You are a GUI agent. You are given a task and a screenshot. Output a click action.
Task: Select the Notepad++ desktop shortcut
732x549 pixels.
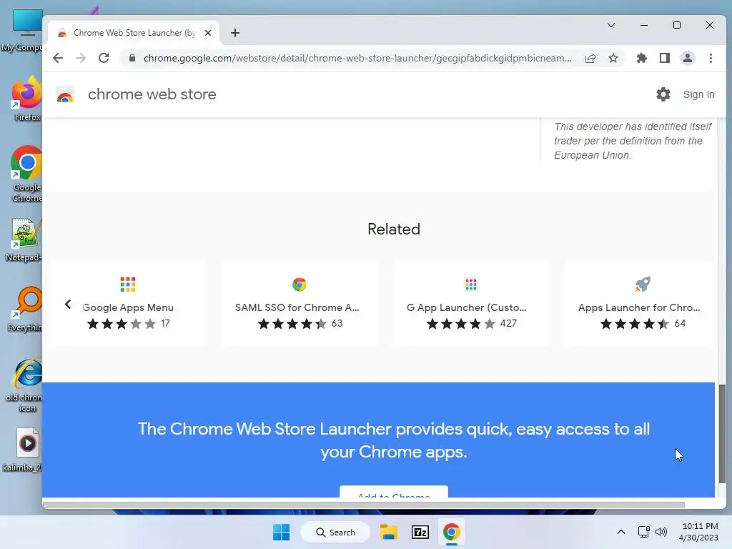pyautogui.click(x=24, y=240)
